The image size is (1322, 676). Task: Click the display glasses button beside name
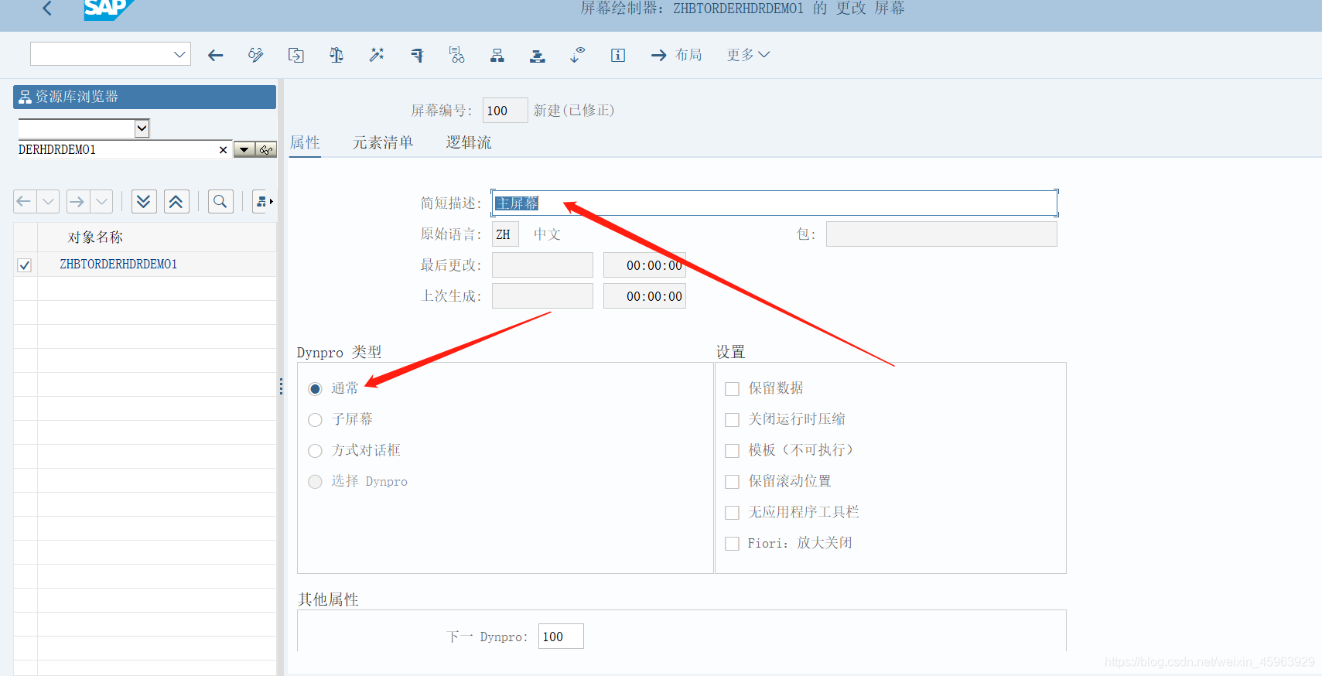(266, 150)
